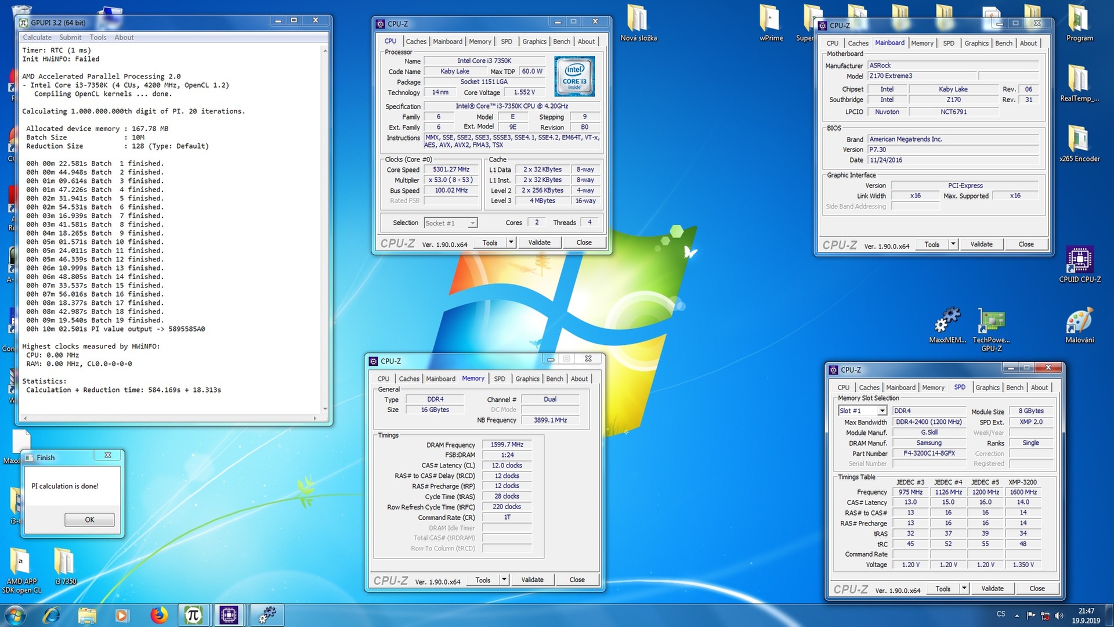Image resolution: width=1114 pixels, height=627 pixels.
Task: Click the CS language indicator in tray
Action: [1001, 614]
